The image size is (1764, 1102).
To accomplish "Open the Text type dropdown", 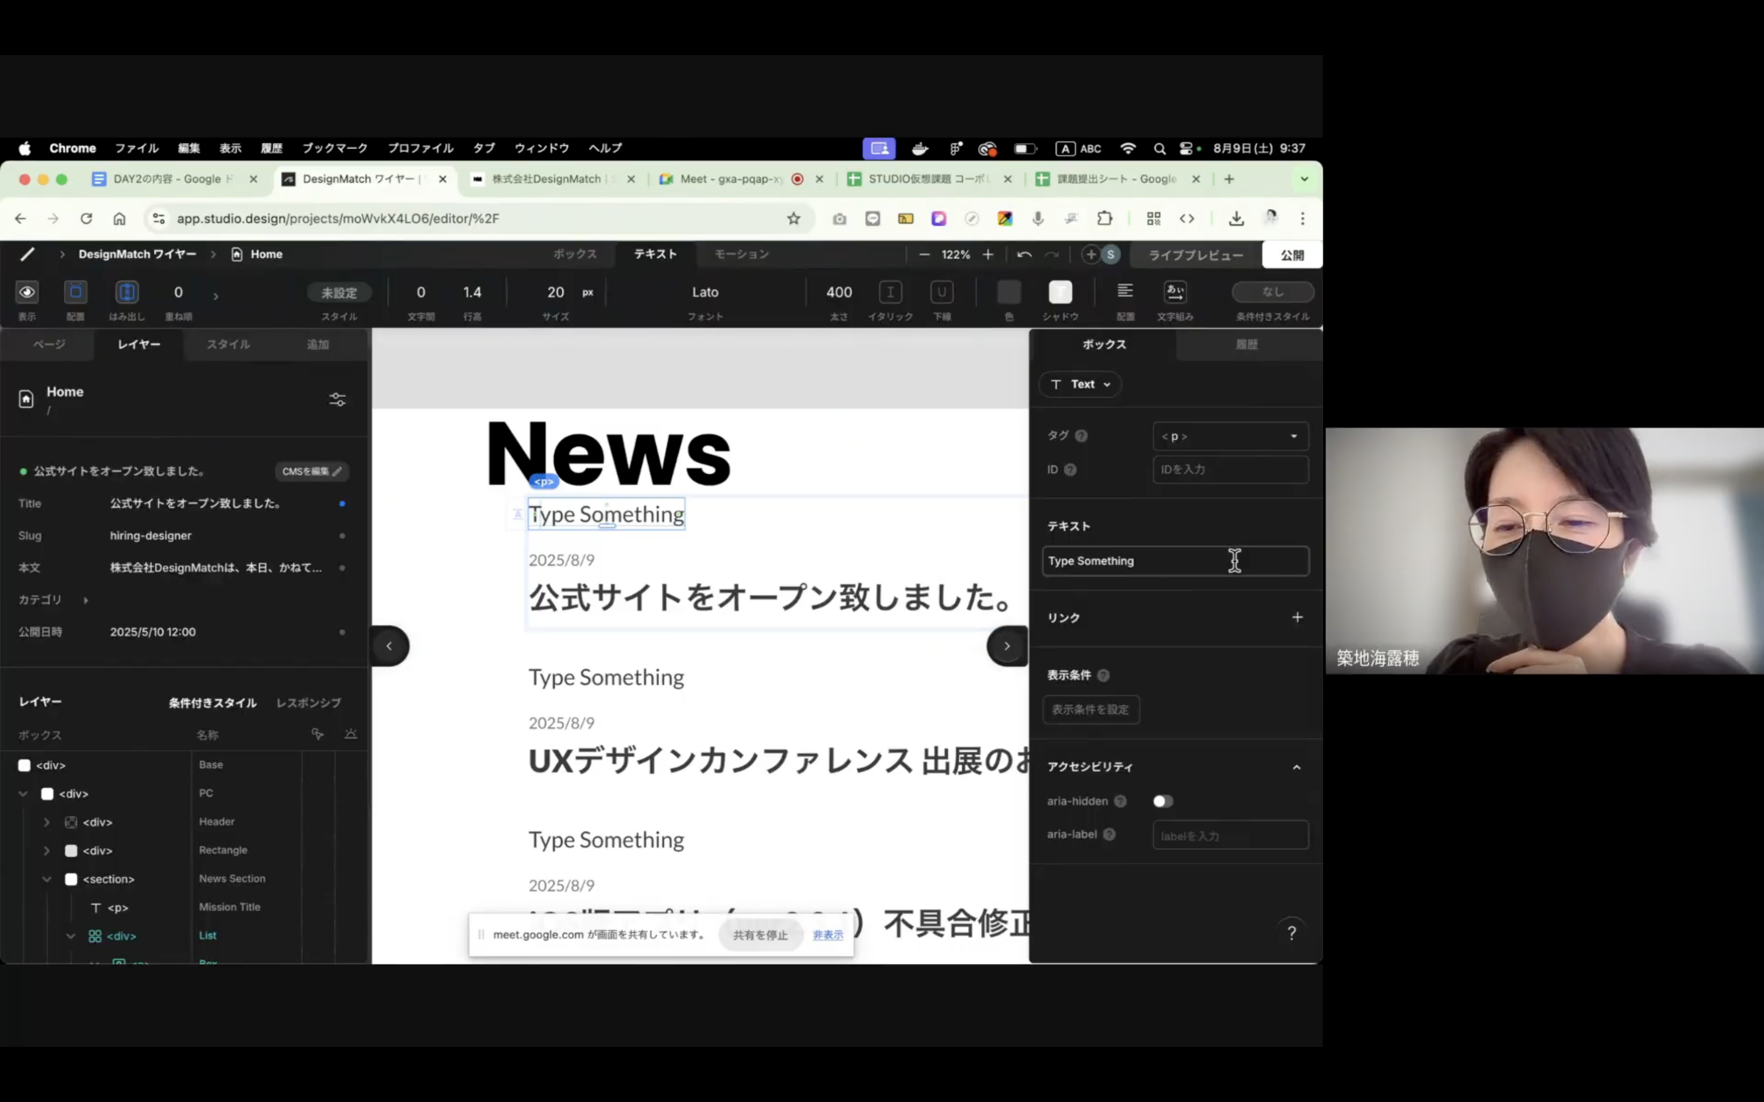I will (x=1080, y=384).
